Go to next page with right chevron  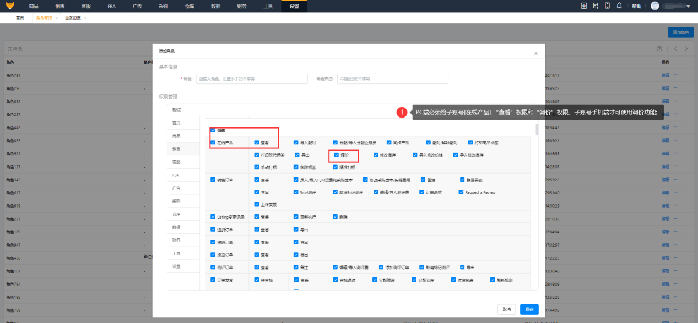point(686,48)
